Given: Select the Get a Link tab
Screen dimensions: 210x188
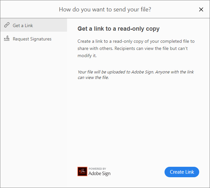Looking at the screenshot, I should tap(23, 25).
